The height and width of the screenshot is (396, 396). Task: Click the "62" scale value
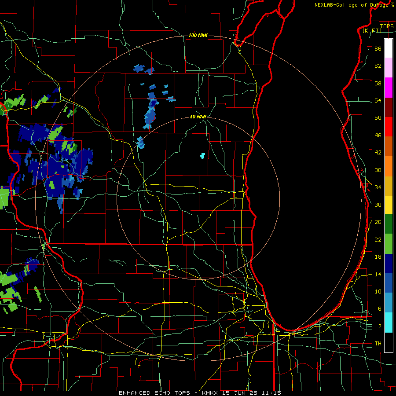(x=378, y=66)
